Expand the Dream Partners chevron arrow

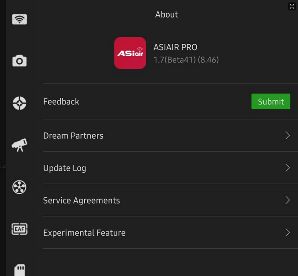(x=288, y=136)
